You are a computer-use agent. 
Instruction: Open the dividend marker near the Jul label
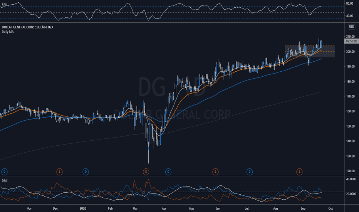click(x=250, y=172)
